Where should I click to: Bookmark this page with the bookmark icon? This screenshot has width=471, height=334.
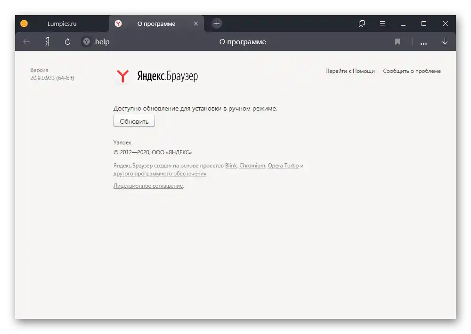[398, 42]
